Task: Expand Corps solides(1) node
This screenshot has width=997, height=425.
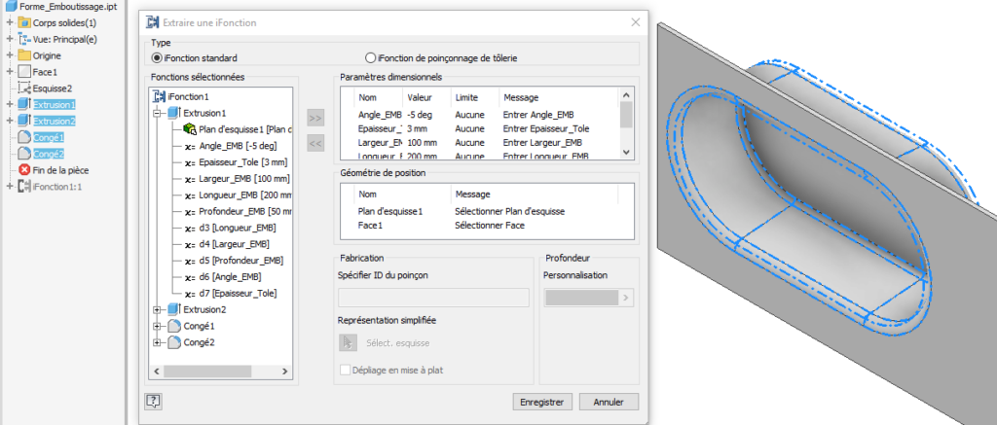Action: 10,23
